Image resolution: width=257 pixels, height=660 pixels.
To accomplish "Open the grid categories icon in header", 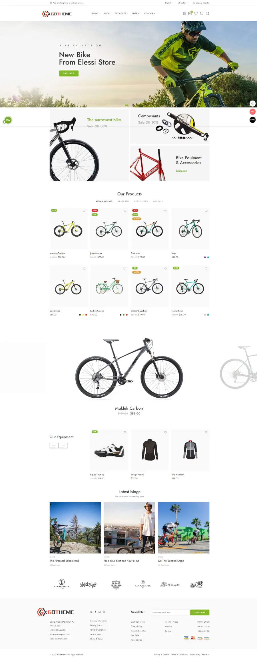I will click(x=184, y=13).
